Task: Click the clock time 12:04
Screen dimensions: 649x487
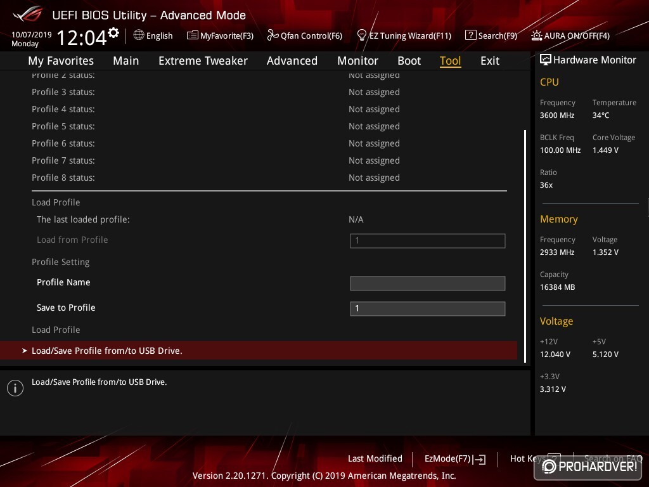Action: coord(82,37)
